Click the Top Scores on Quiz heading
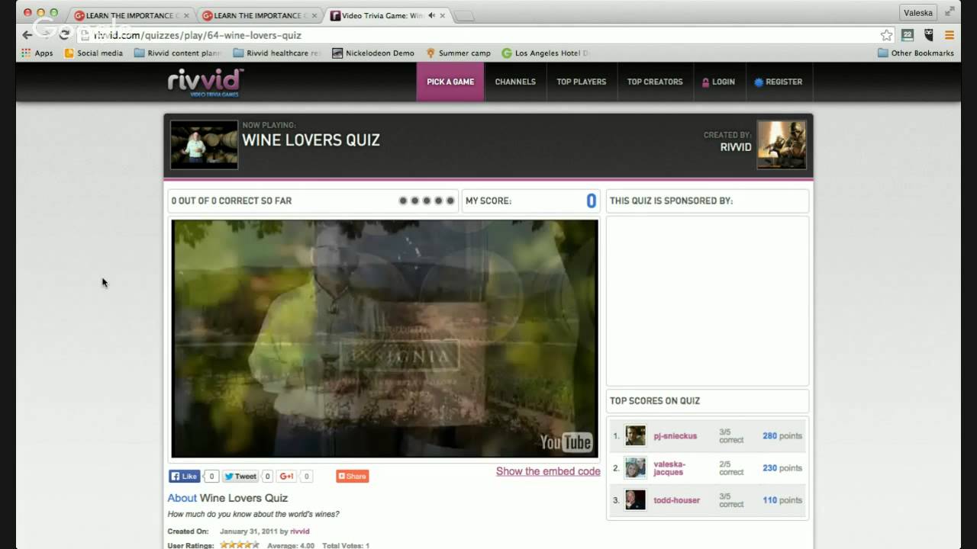This screenshot has width=977, height=549. [655, 401]
